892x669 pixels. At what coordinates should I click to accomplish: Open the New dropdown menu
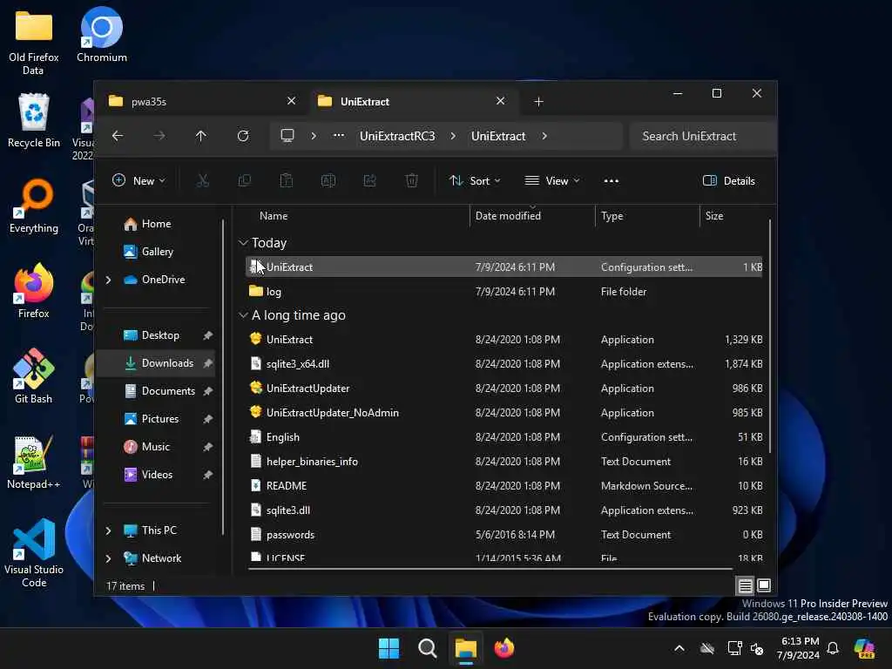click(x=139, y=181)
